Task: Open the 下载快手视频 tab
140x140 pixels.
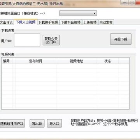Action: pos(48,22)
